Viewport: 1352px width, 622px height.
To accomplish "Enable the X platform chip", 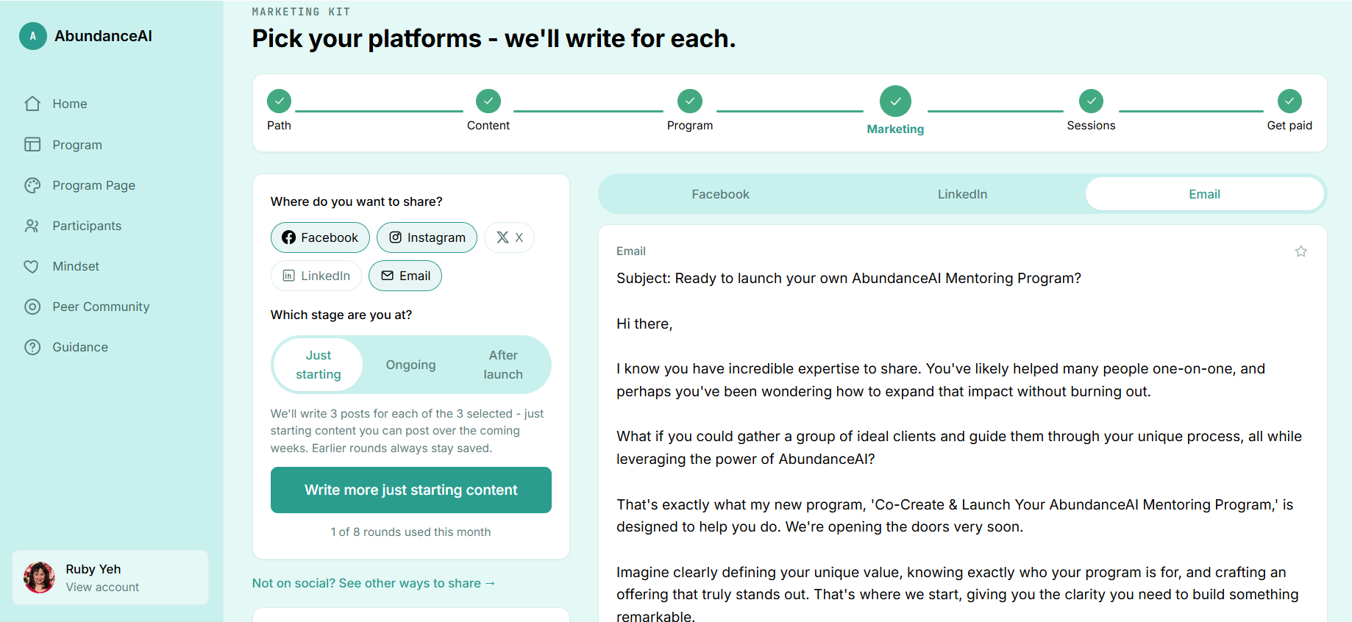I will point(509,237).
